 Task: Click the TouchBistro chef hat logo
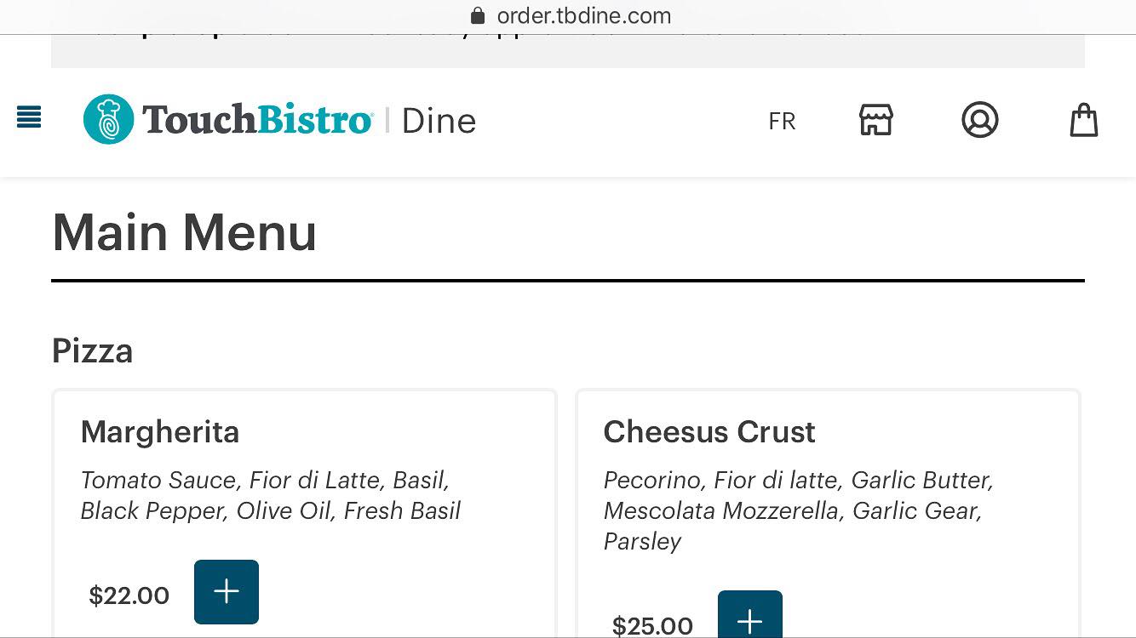tap(109, 119)
